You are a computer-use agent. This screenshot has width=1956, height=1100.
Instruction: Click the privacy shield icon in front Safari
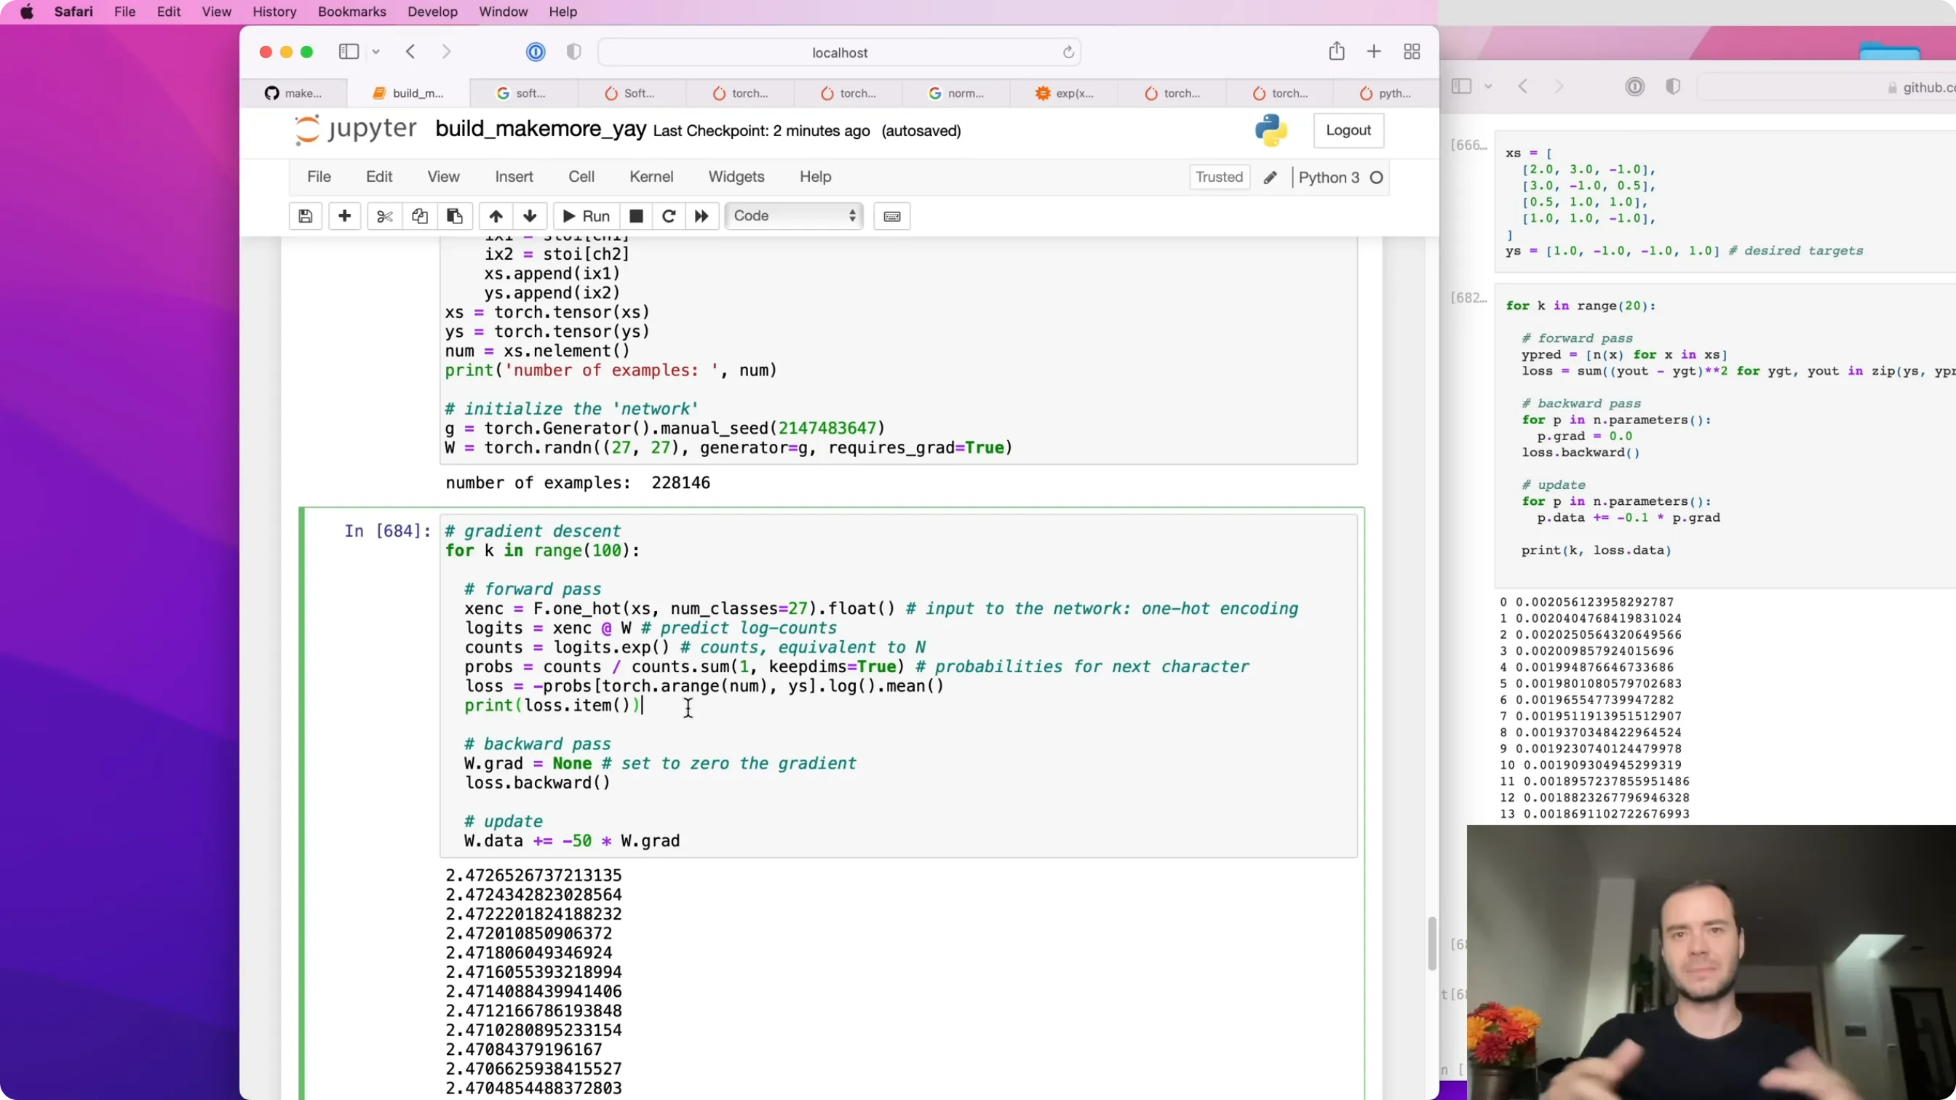(574, 52)
